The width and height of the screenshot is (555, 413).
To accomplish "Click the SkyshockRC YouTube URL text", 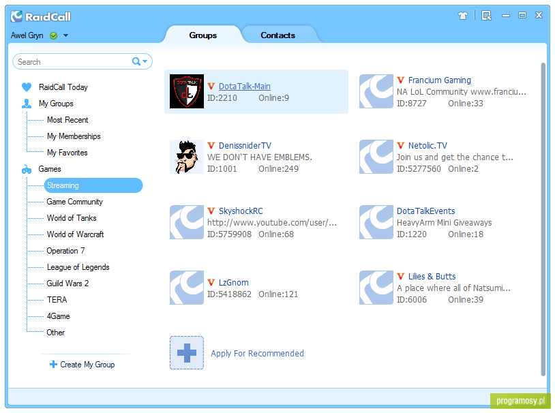I will 272,223.
